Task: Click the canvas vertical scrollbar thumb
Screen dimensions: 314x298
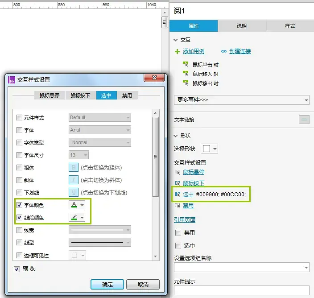Action: [x=165, y=22]
